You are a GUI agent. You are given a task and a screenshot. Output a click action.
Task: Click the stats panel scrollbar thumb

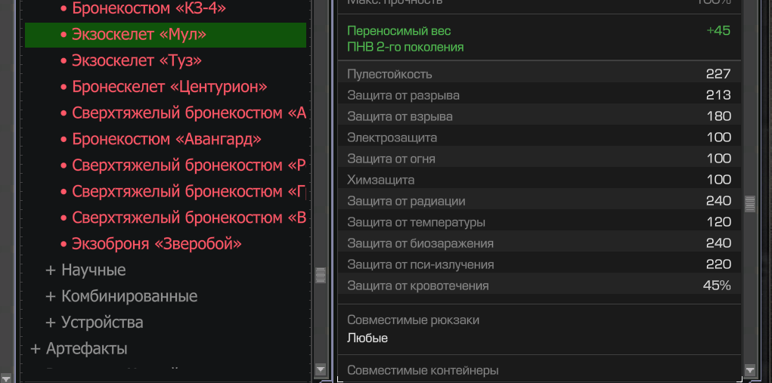coord(750,204)
